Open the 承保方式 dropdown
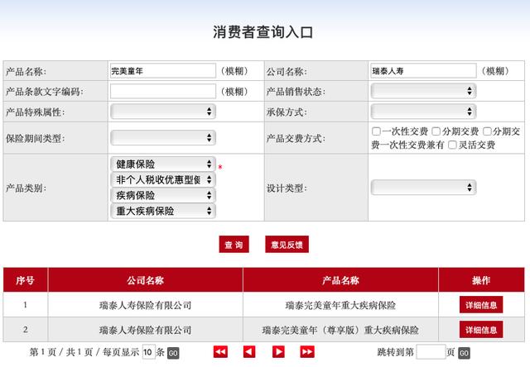 coord(423,112)
